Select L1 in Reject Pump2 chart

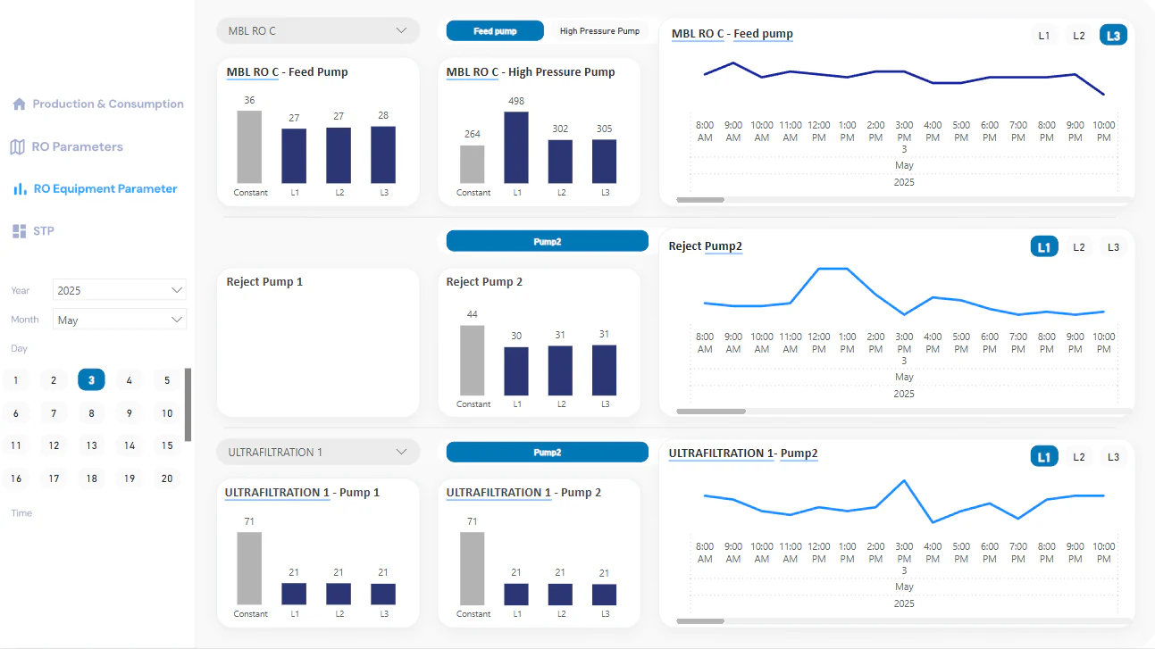tap(1044, 247)
